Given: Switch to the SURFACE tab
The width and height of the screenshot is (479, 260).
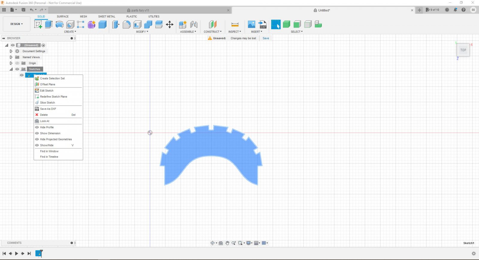Looking at the screenshot, I should click(x=63, y=16).
